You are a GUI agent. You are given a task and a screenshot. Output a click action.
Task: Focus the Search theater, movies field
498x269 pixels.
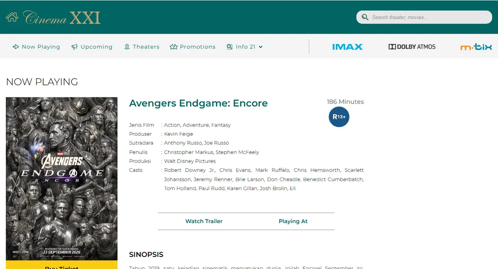tap(424, 17)
